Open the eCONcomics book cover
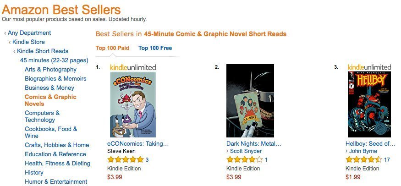The height and width of the screenshot is (186, 401). point(133,104)
